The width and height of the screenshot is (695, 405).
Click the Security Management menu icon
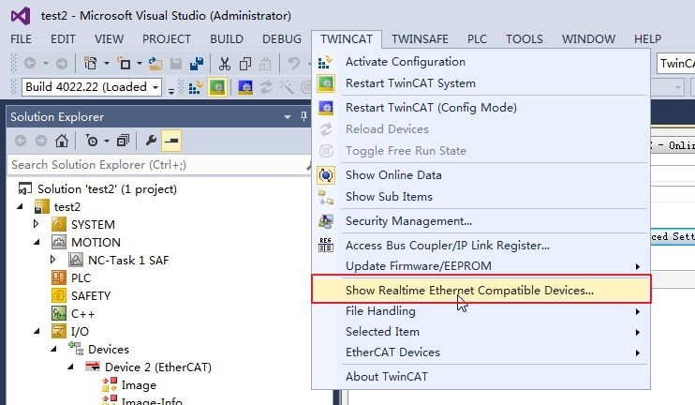(326, 221)
